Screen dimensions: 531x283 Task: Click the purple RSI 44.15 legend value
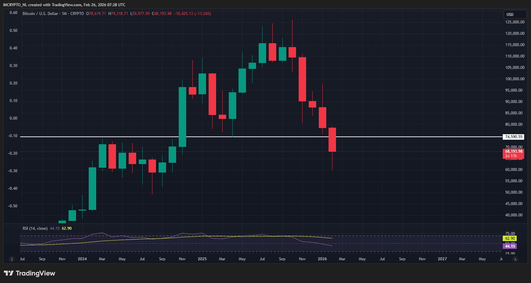(55, 228)
